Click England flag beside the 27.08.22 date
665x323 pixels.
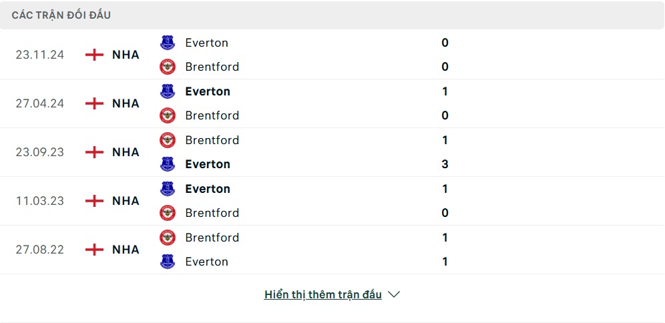(95, 250)
